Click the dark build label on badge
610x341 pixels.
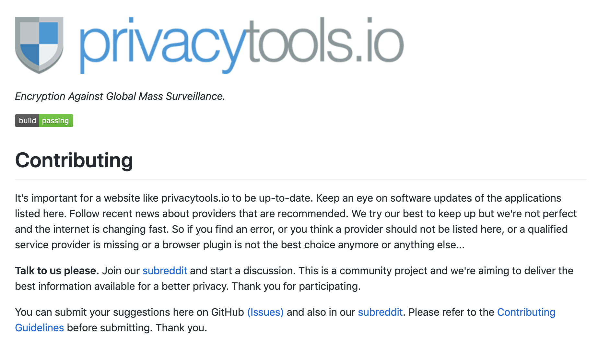27,121
